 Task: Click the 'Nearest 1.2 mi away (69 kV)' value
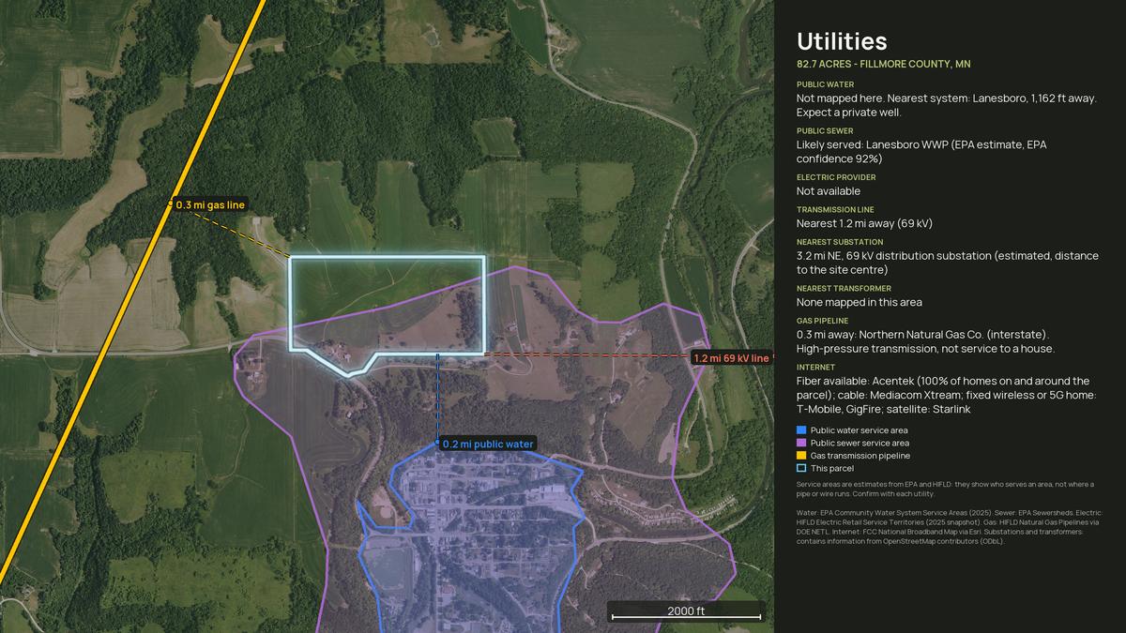pyautogui.click(x=864, y=223)
